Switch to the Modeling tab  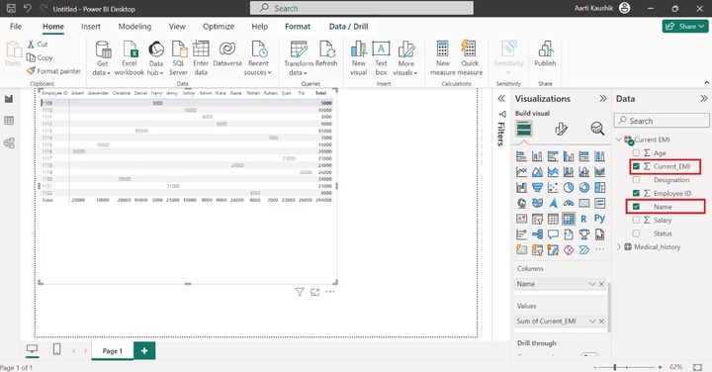(x=134, y=27)
